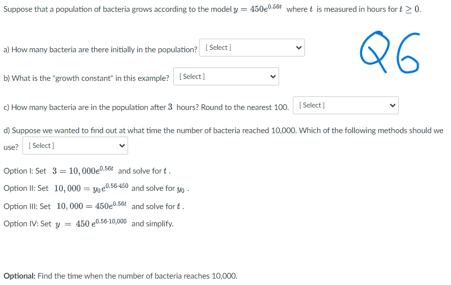The width and height of the screenshot is (451, 285).
Task: Click the chevron on part a's Select box
Action: pyautogui.click(x=298, y=47)
